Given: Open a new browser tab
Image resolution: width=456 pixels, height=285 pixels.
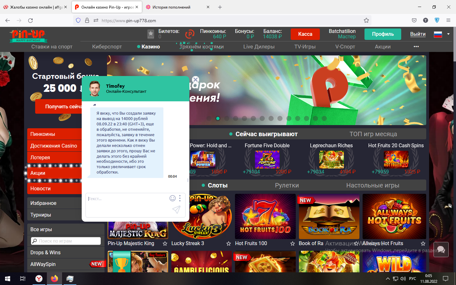Looking at the screenshot, I should [x=220, y=7].
